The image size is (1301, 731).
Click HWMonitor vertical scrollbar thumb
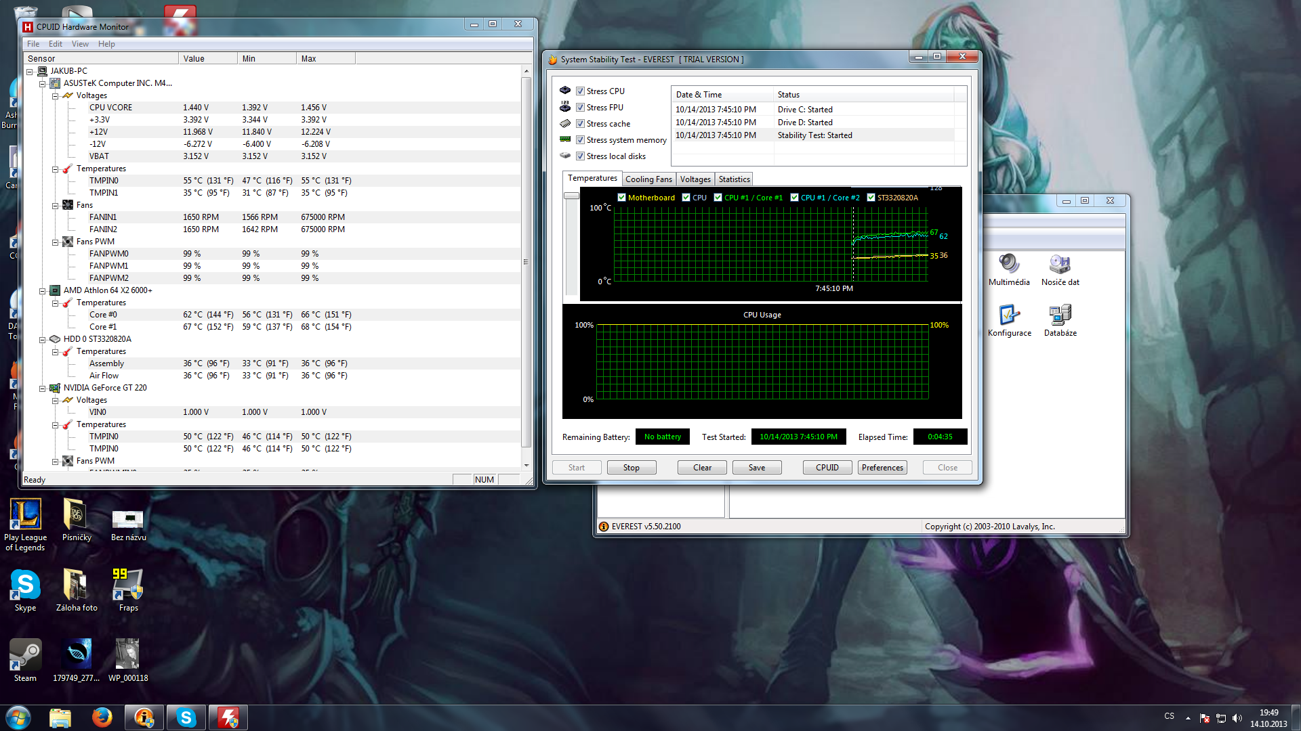coord(526,262)
